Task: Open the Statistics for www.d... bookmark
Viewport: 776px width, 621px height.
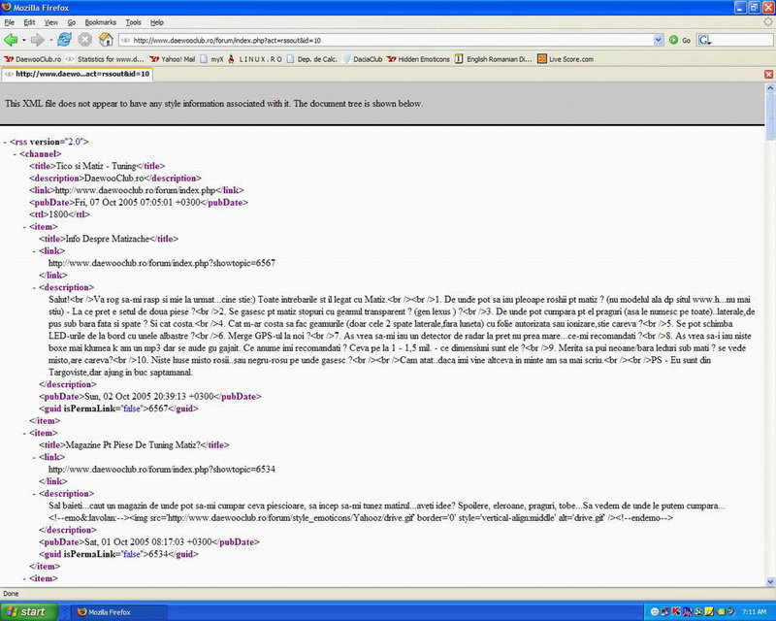Action: [105, 59]
